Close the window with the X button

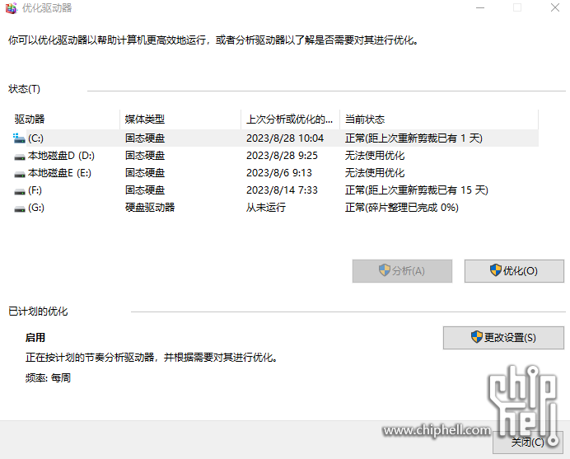[554, 7]
